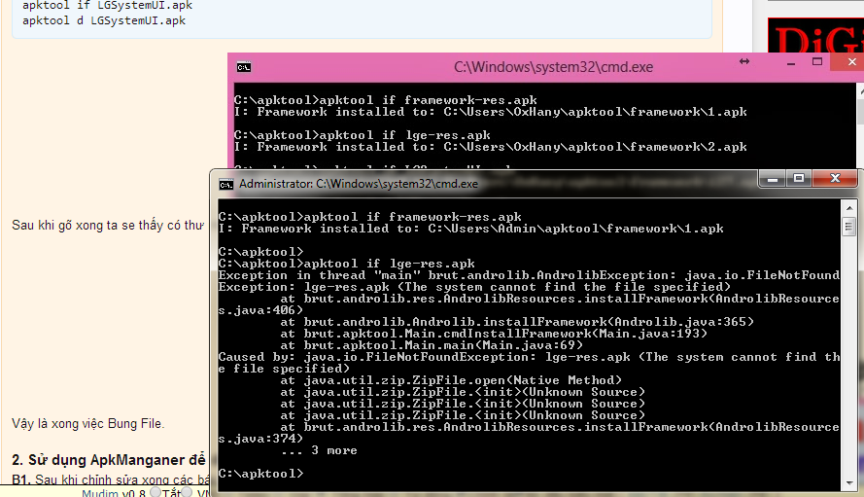Click text 'Vậy là xong việc Bung File.'
The height and width of the screenshot is (497, 864).
coord(88,424)
